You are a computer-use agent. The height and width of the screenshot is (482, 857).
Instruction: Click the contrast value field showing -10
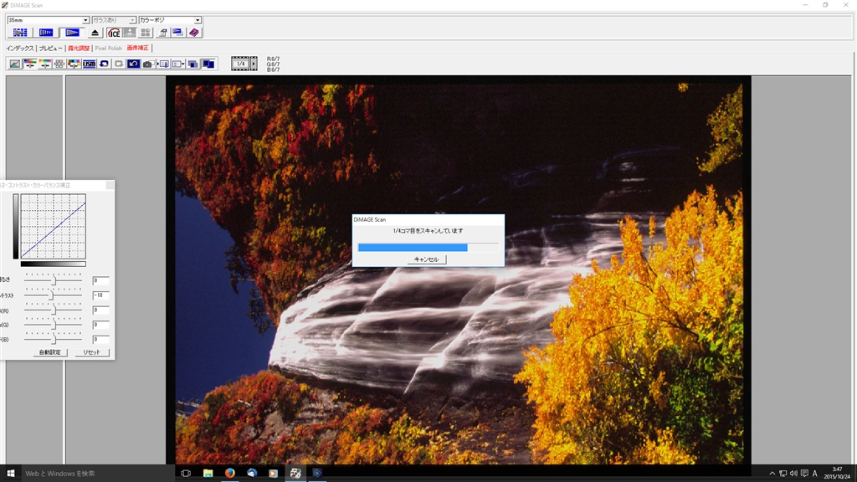[100, 295]
